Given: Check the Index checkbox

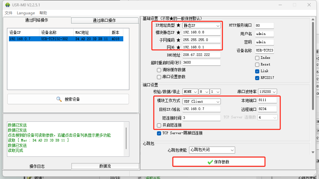Looking at the screenshot, I should coord(257,58).
